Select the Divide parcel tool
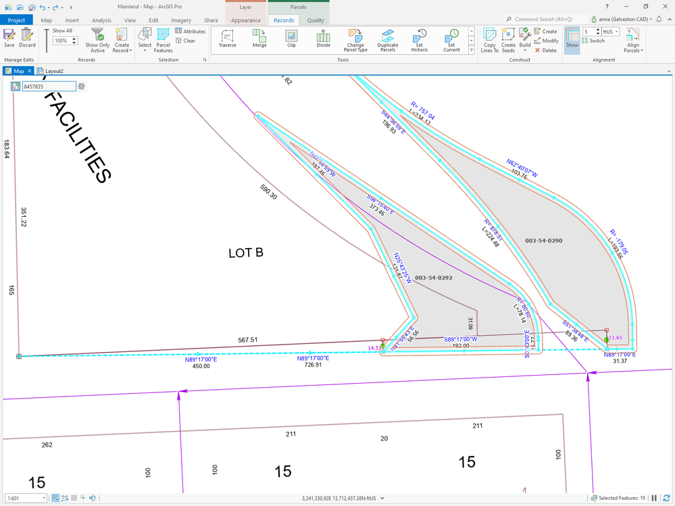Viewport: 675px width, 506px height. pyautogui.click(x=323, y=39)
